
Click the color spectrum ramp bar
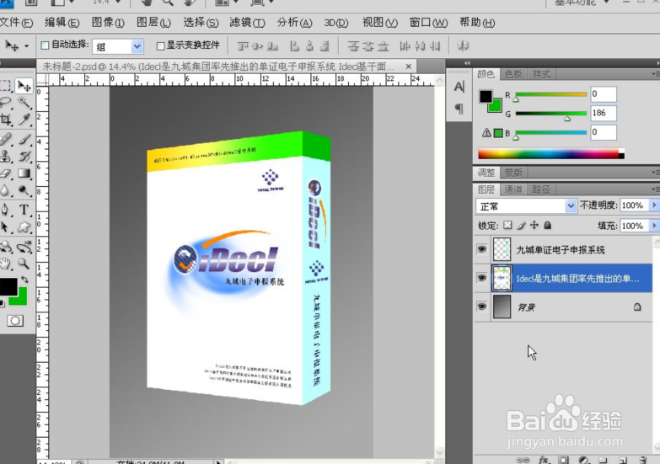pos(550,154)
